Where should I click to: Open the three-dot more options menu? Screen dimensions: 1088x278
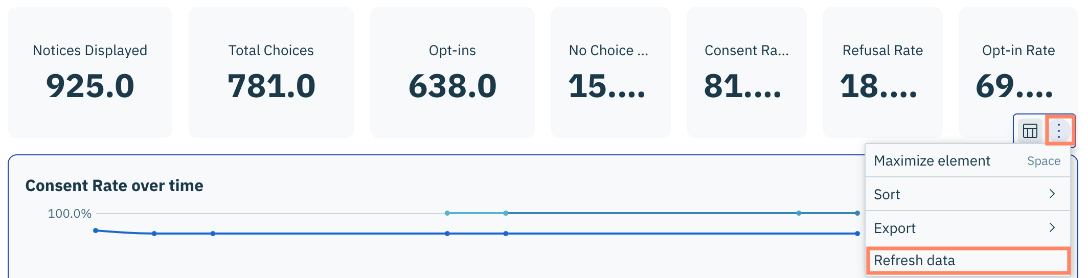(x=1058, y=131)
